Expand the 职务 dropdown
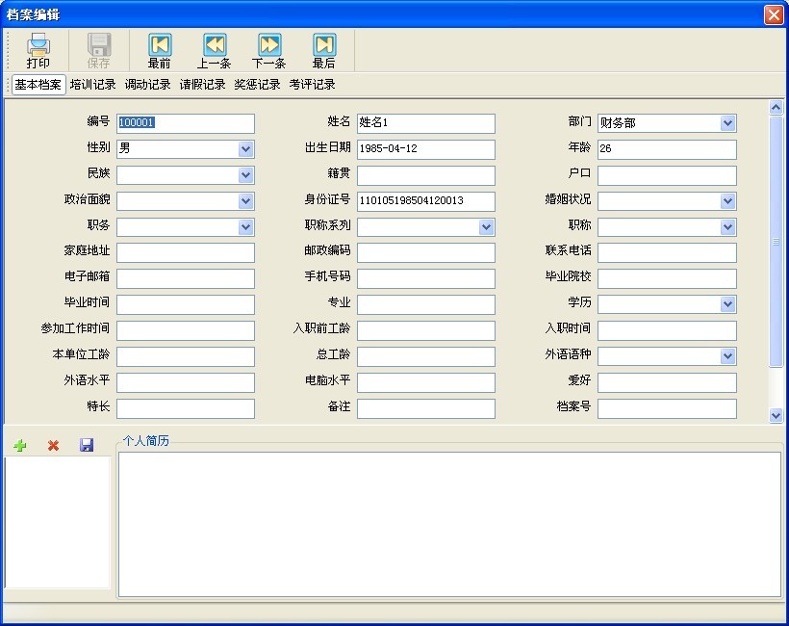The height and width of the screenshot is (626, 789). tap(245, 227)
